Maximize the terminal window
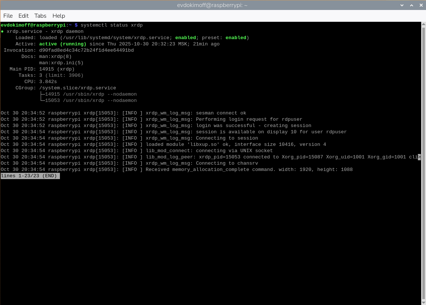This screenshot has width=426, height=305. [411, 5]
